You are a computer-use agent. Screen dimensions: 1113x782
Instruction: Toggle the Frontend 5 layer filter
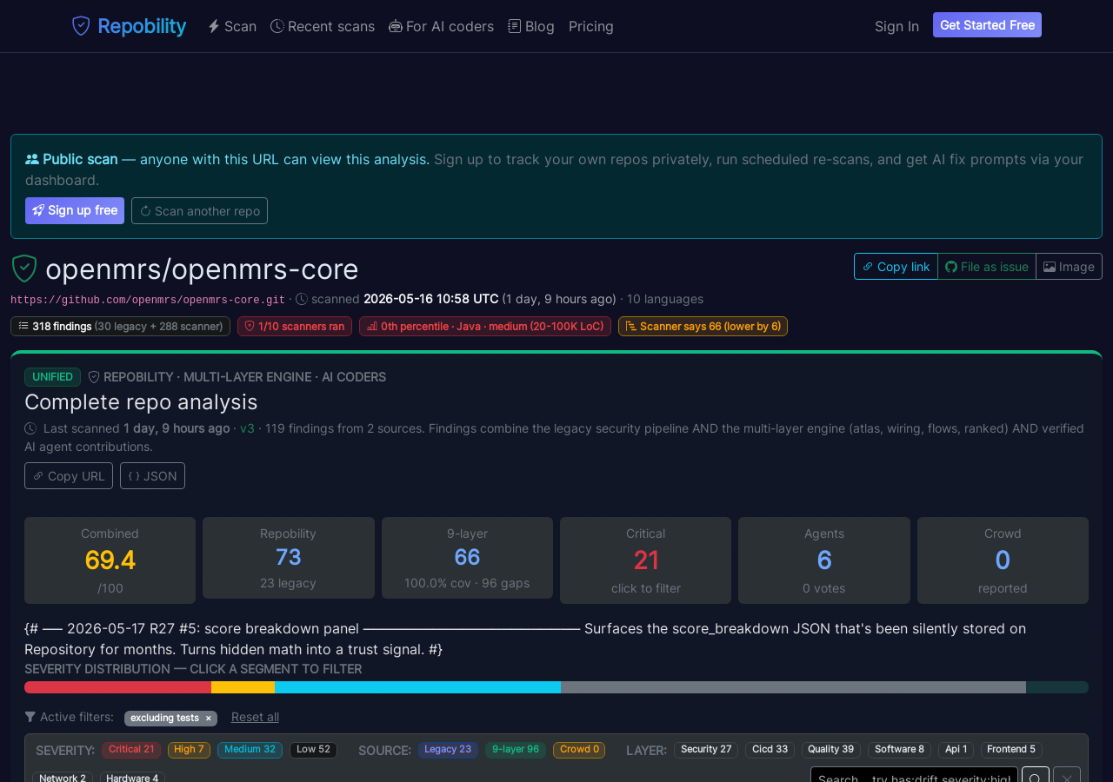pos(1011,749)
